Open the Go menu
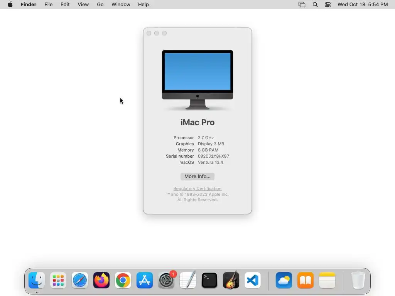The width and height of the screenshot is (395, 296). [100, 5]
